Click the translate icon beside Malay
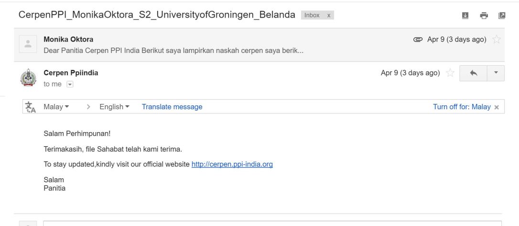519x226 pixels. pyautogui.click(x=31, y=107)
